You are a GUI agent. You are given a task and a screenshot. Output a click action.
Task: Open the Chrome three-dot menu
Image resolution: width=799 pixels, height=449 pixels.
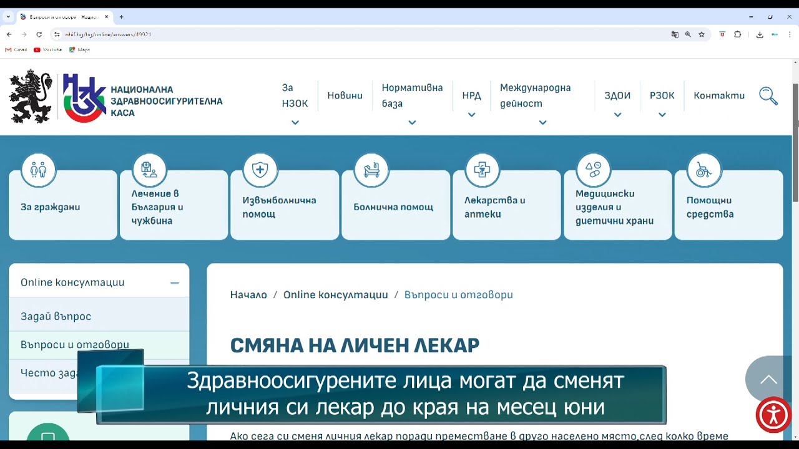[x=791, y=34]
